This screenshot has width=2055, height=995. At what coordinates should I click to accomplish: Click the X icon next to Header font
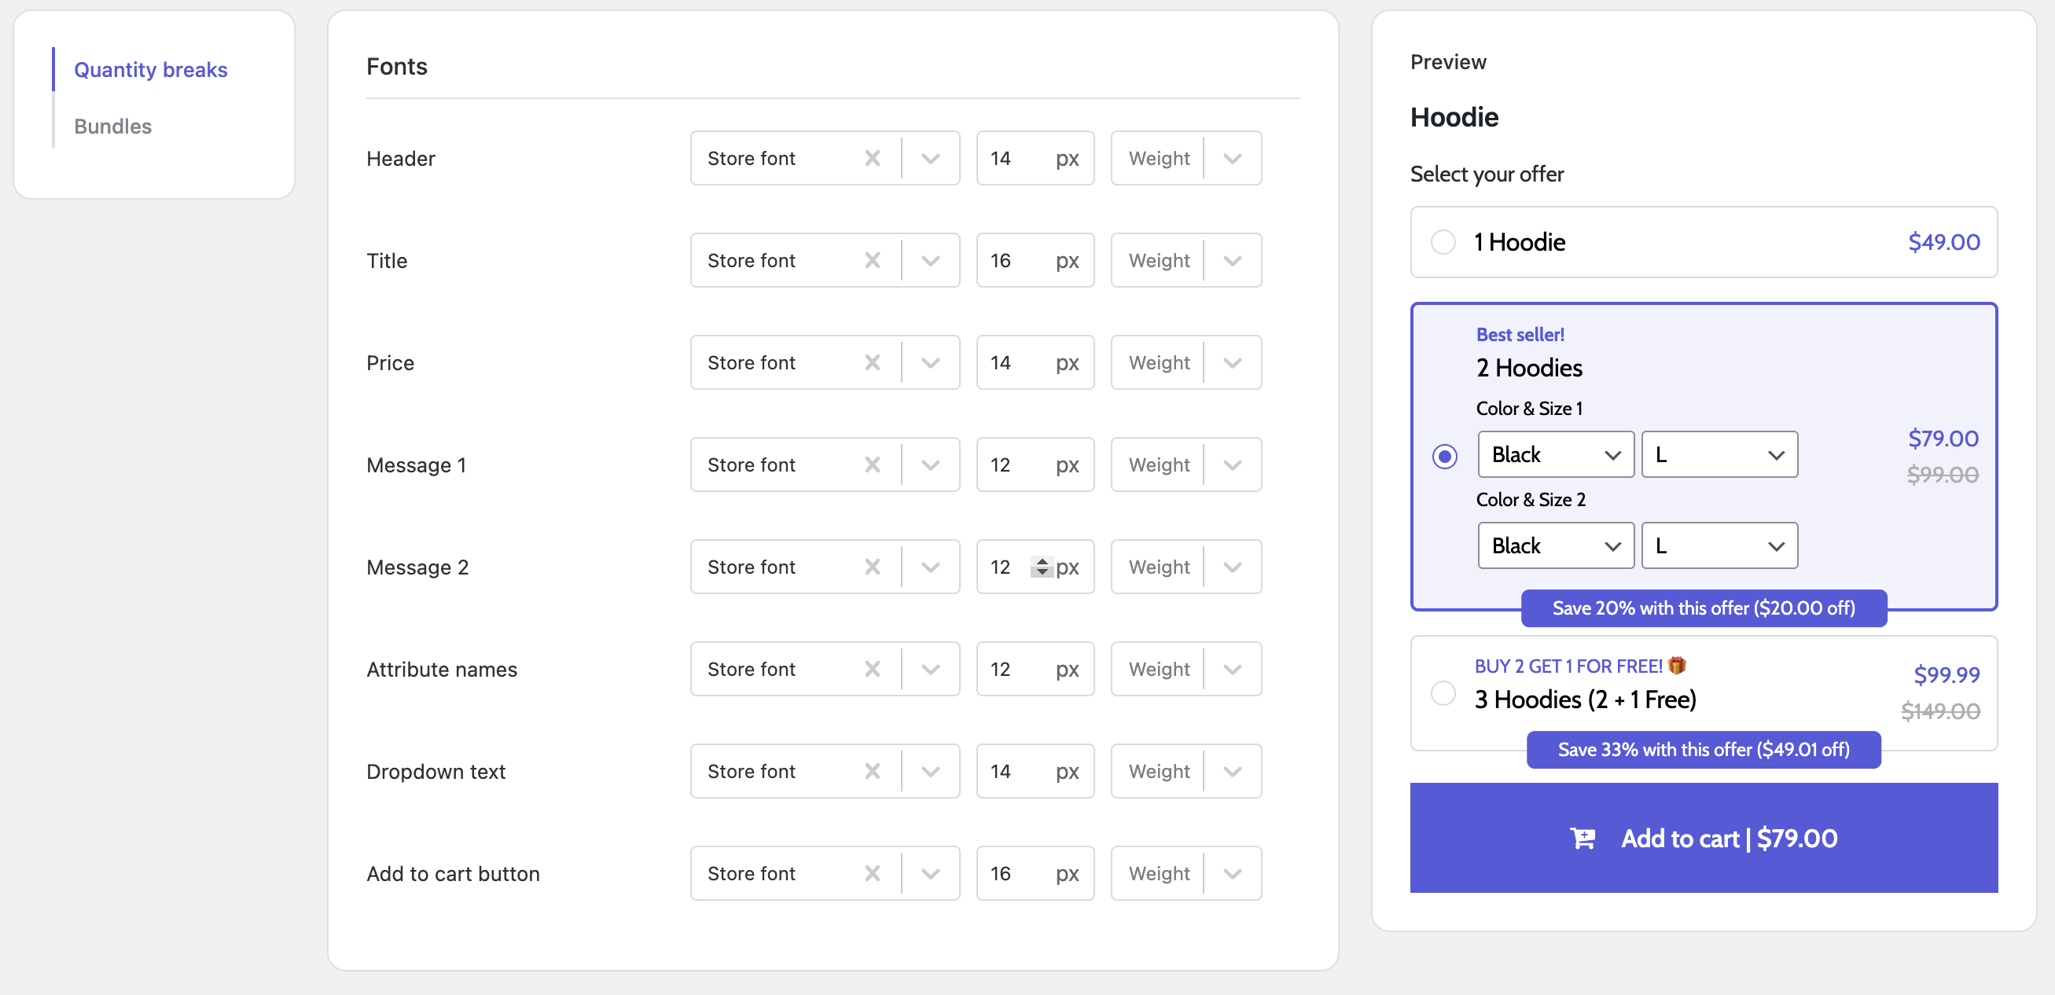[872, 157]
